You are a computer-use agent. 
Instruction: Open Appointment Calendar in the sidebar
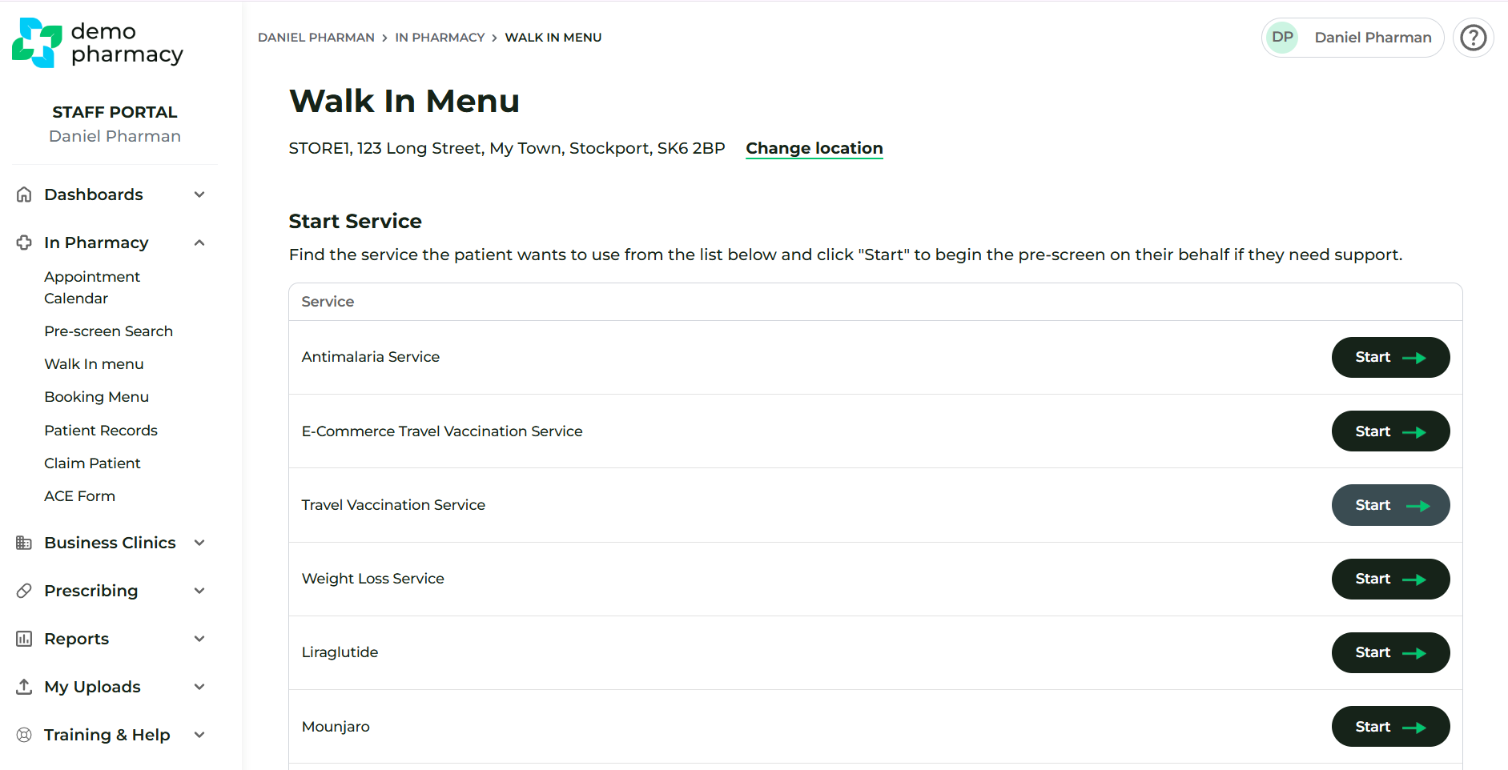(x=92, y=287)
